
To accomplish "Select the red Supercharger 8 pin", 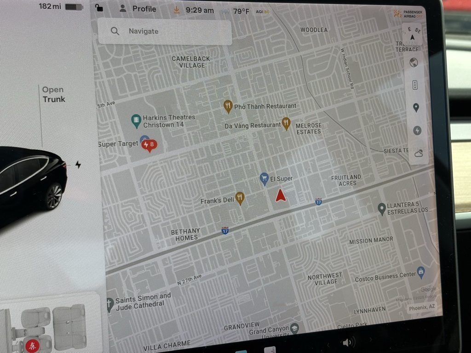I will coord(149,145).
